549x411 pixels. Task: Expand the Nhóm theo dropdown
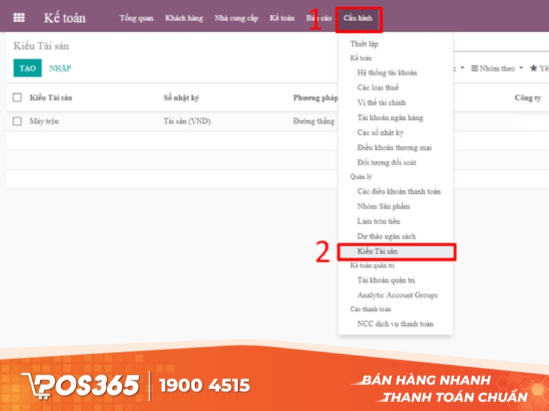[x=497, y=68]
